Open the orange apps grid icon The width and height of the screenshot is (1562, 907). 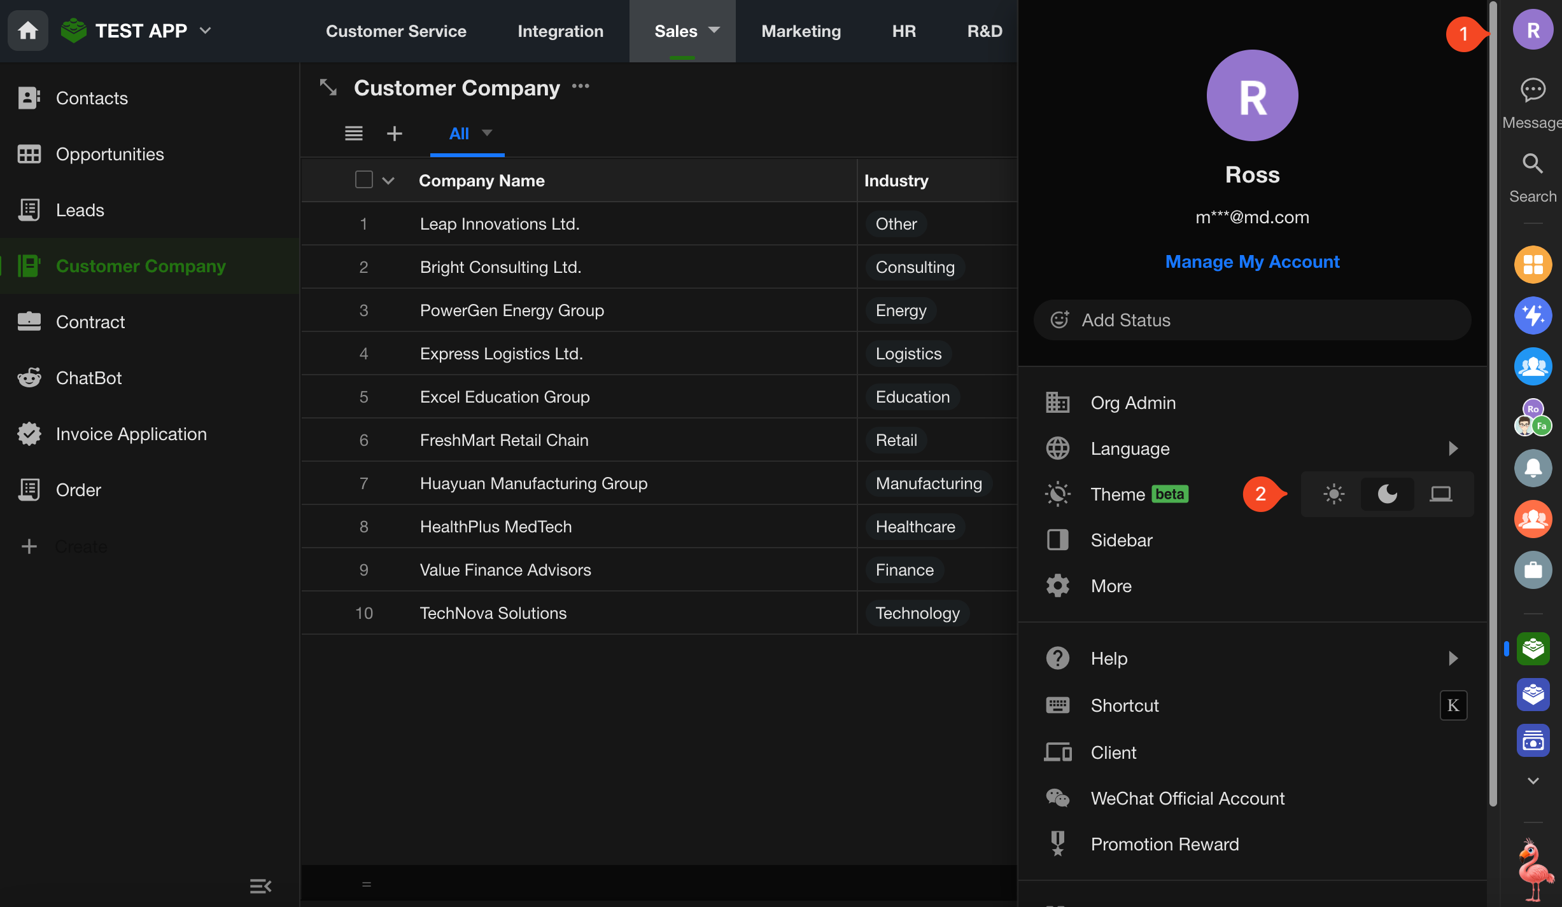tap(1533, 265)
